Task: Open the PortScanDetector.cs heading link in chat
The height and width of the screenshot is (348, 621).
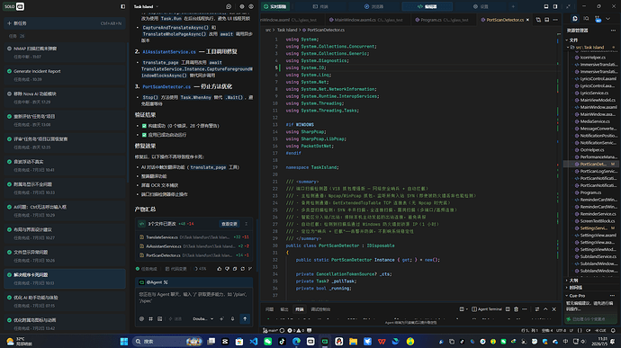Action: point(166,86)
